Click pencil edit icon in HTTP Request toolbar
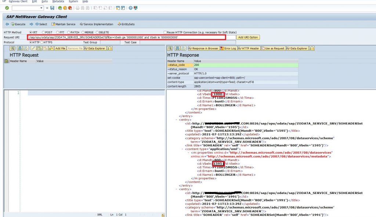 coord(33,48)
